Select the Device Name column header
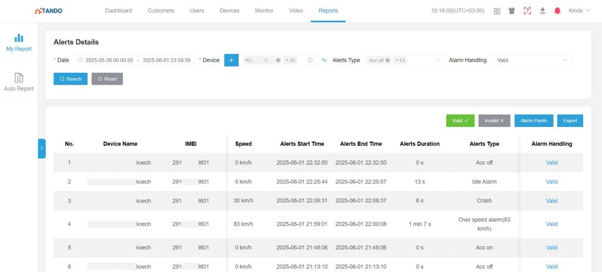The width and height of the screenshot is (602, 272). (x=120, y=144)
